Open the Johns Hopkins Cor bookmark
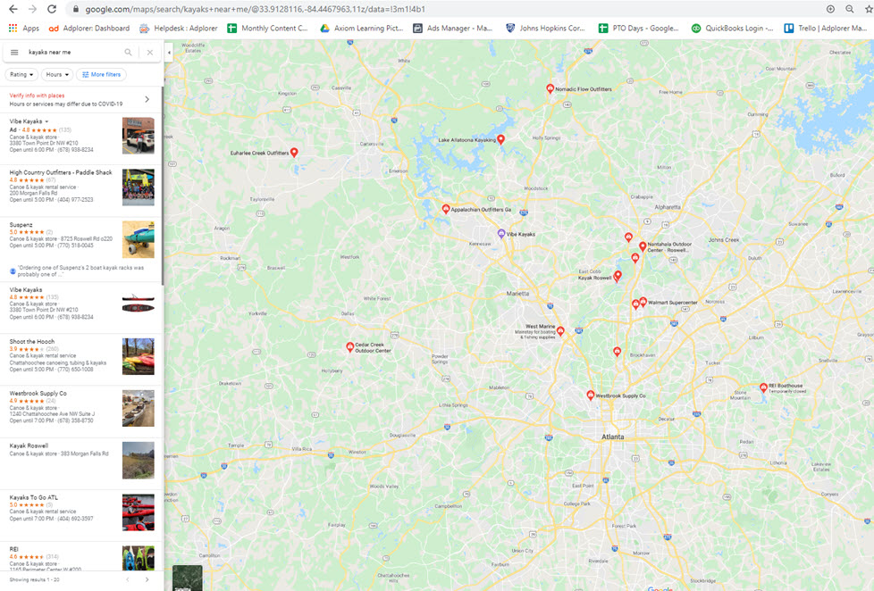Image resolution: width=874 pixels, height=591 pixels. 545,28
